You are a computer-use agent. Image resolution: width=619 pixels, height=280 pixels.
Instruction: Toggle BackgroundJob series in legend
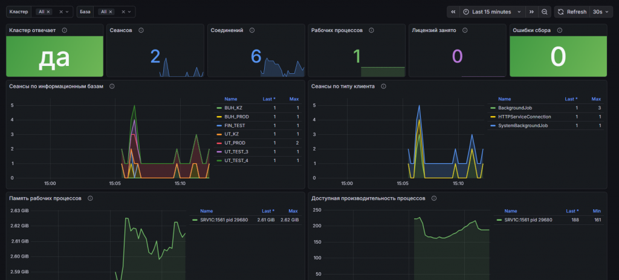(514, 108)
